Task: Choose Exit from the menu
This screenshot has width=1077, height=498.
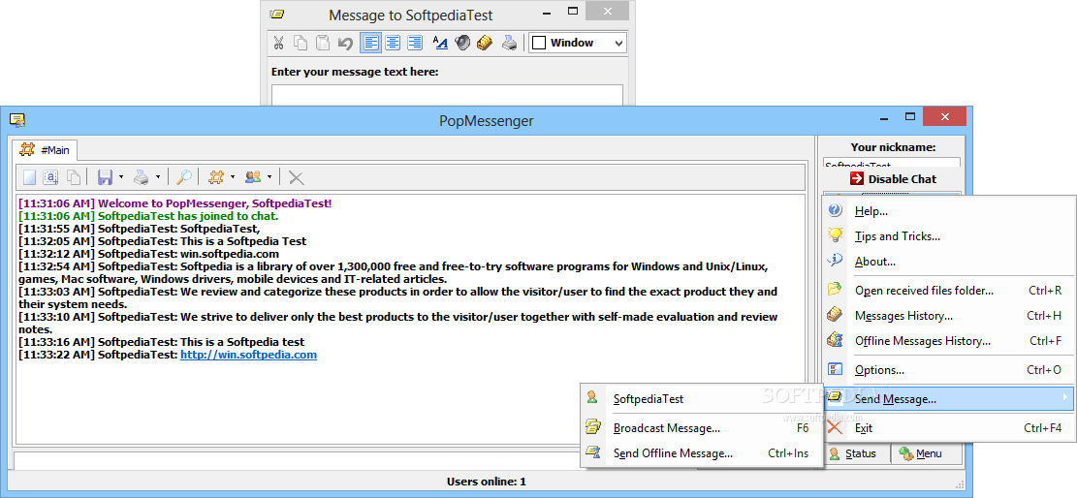Action: tap(949, 428)
